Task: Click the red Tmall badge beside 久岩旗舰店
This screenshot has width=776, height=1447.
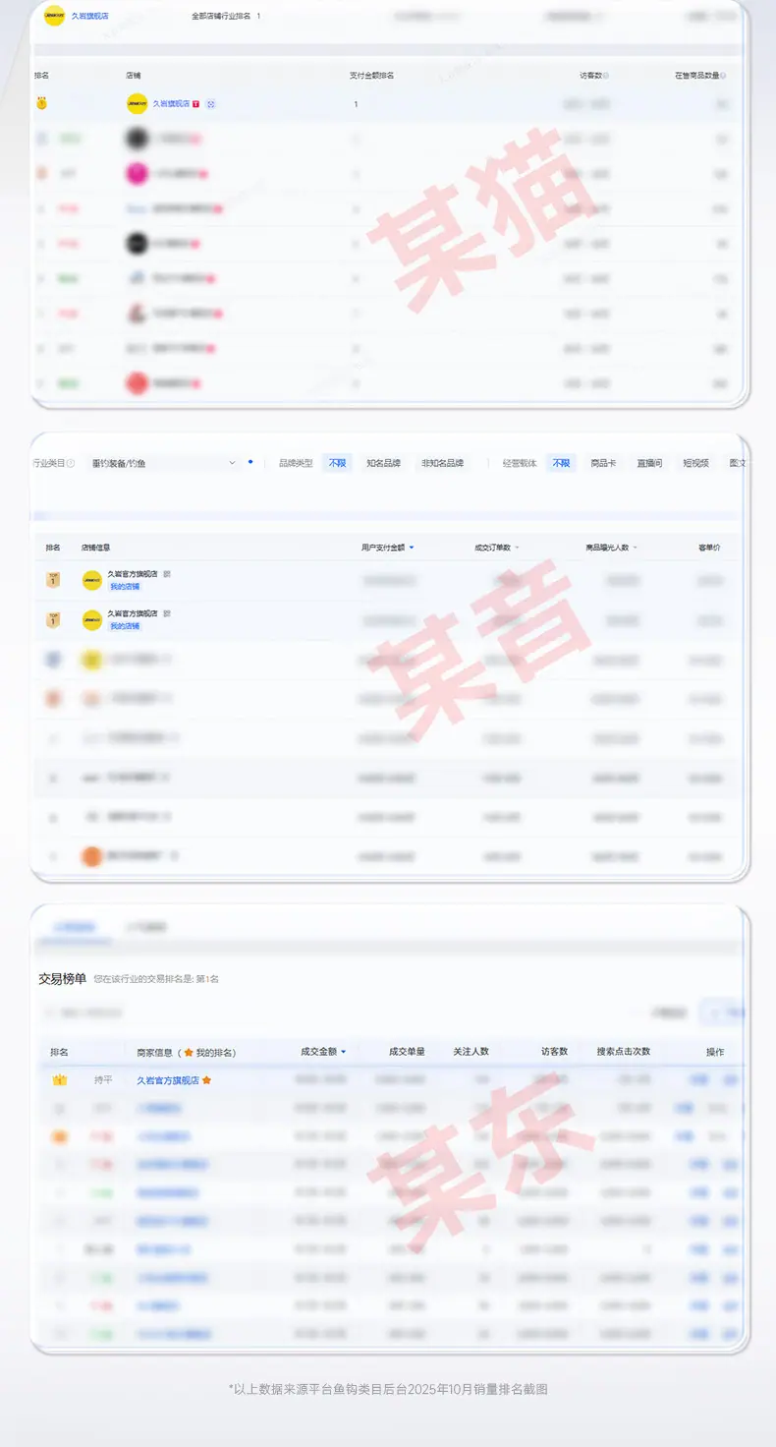Action: coord(196,104)
